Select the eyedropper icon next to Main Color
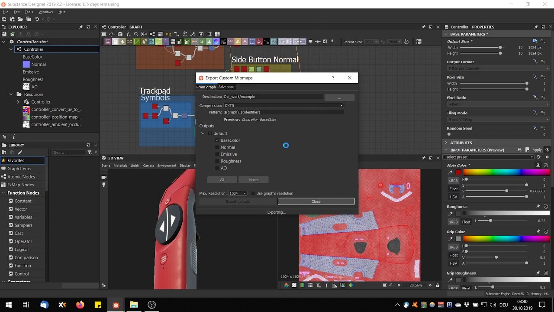The height and width of the screenshot is (312, 554). click(450, 172)
